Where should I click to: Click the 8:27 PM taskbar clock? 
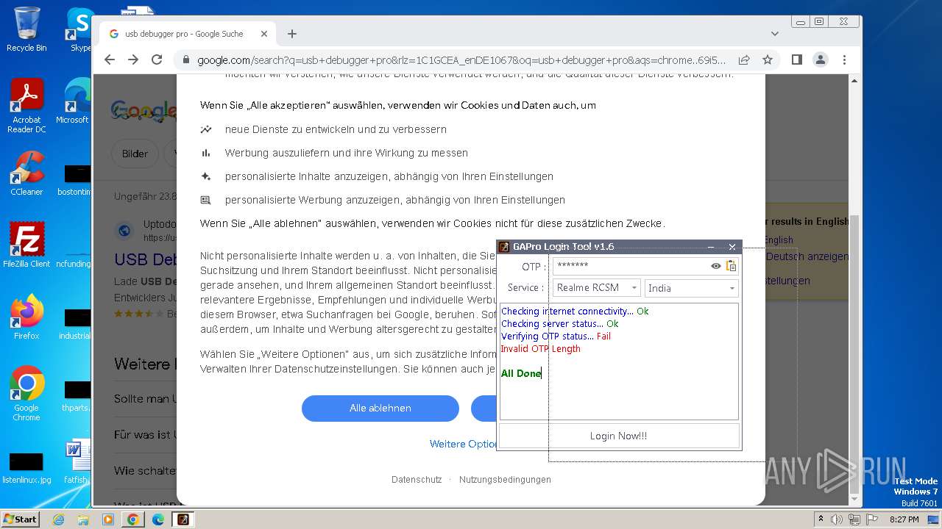click(x=904, y=519)
